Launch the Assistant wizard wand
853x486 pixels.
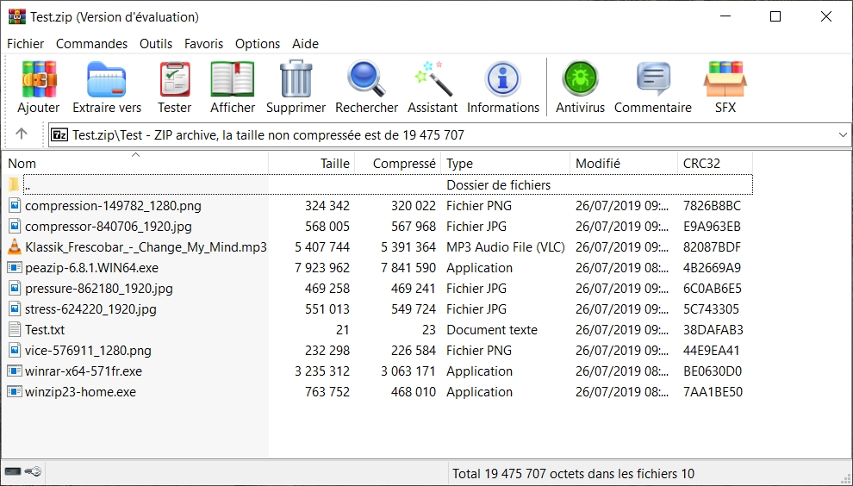click(433, 80)
